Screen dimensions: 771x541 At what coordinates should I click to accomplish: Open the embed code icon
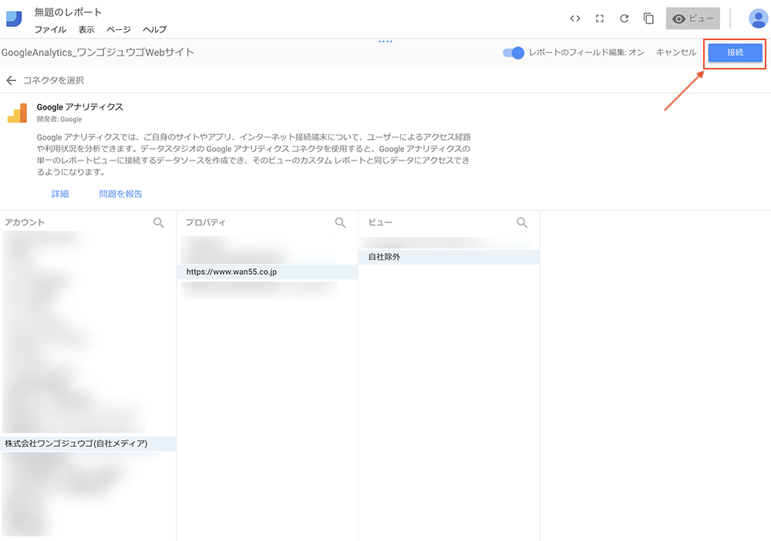(x=575, y=19)
